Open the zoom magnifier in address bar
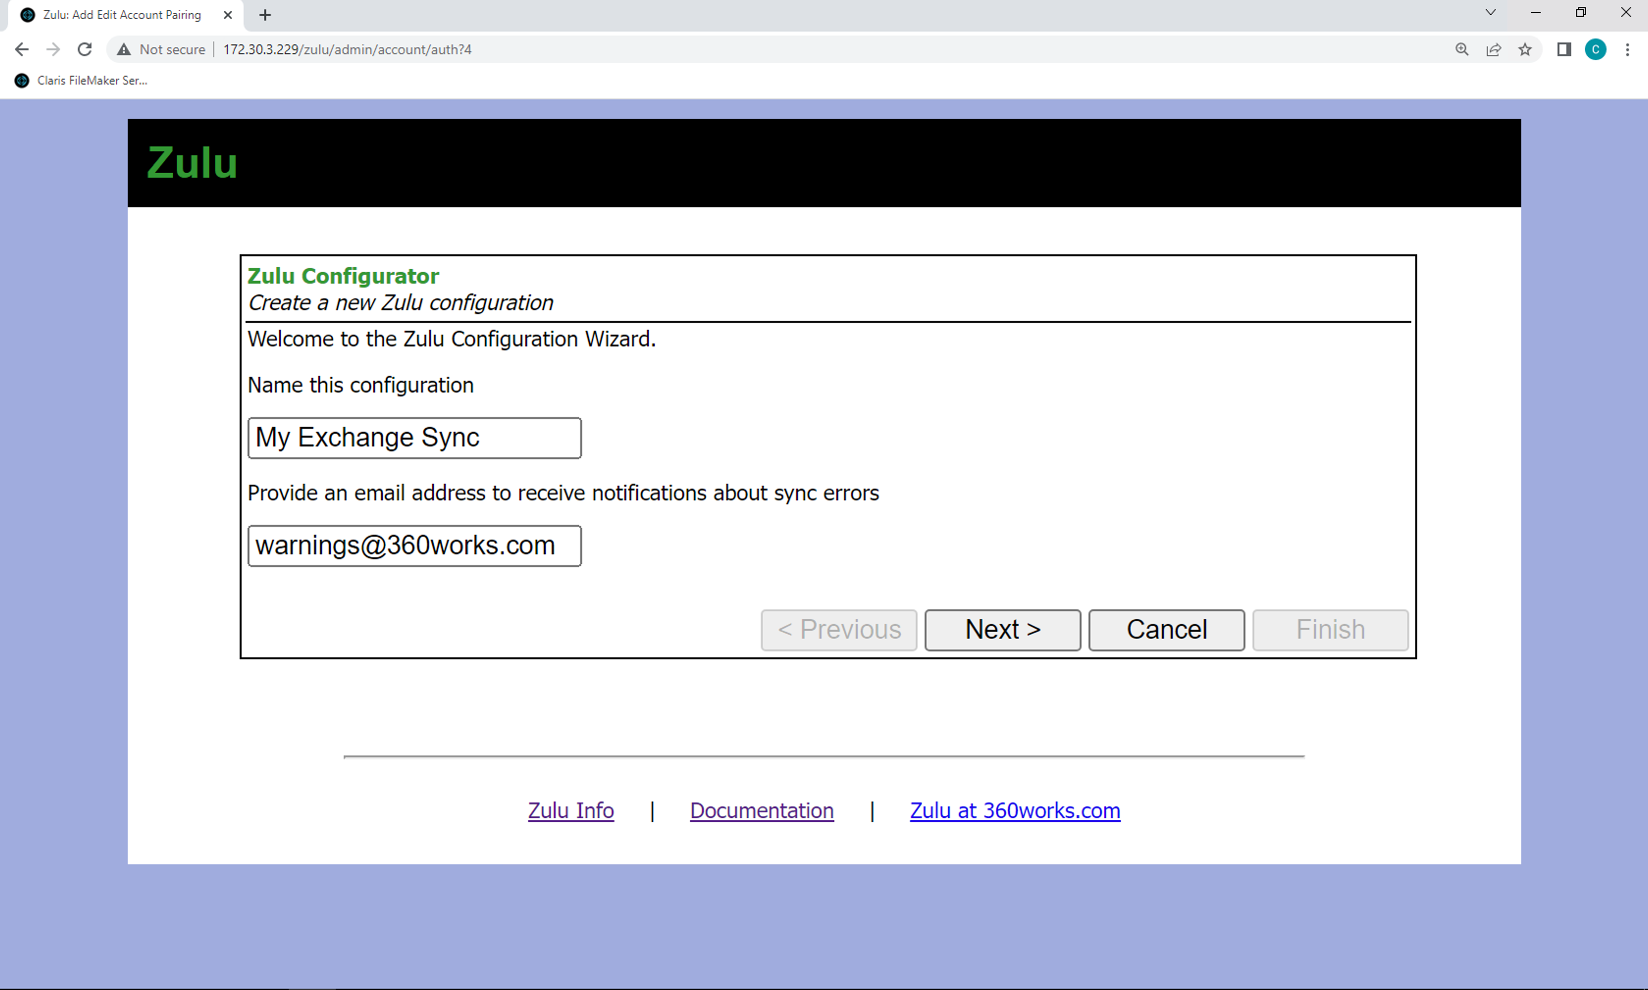The image size is (1648, 990). coord(1462,50)
